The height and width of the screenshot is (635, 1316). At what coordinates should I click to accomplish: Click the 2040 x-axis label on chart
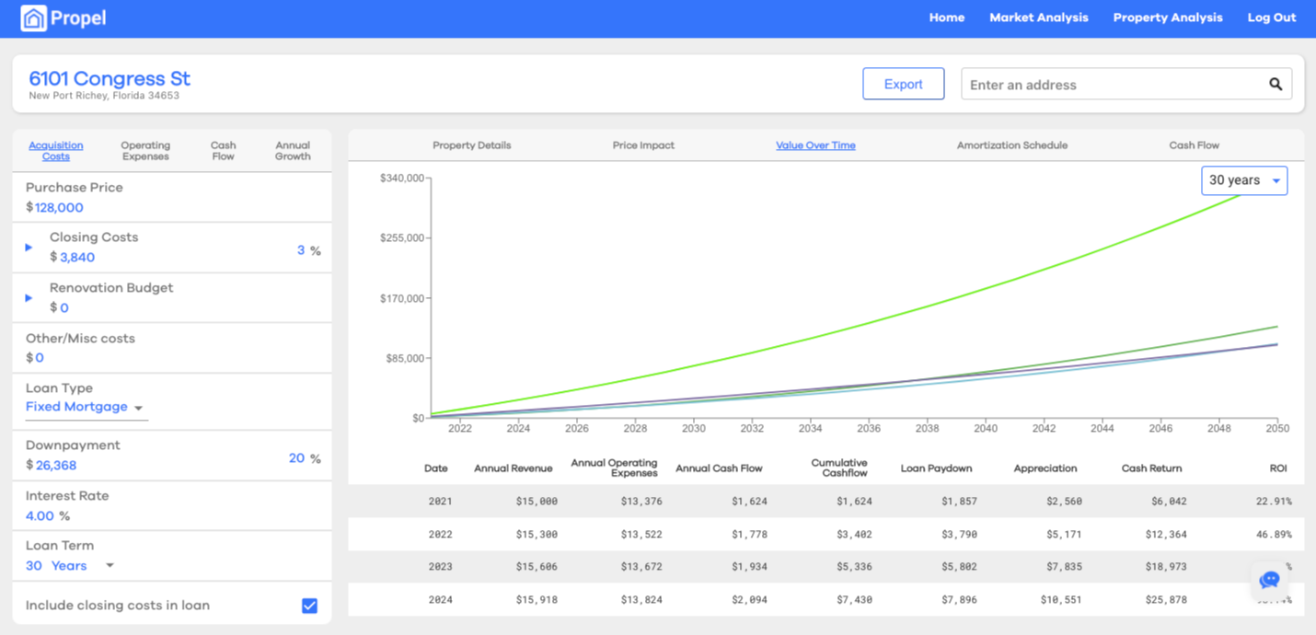(986, 429)
